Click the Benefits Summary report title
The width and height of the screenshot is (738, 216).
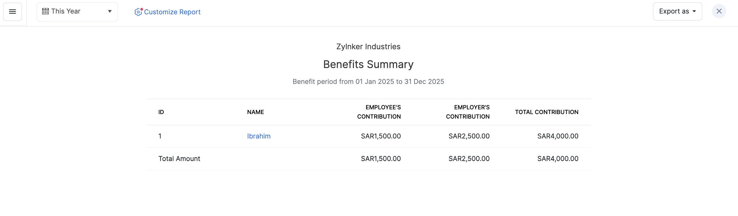[368, 65]
